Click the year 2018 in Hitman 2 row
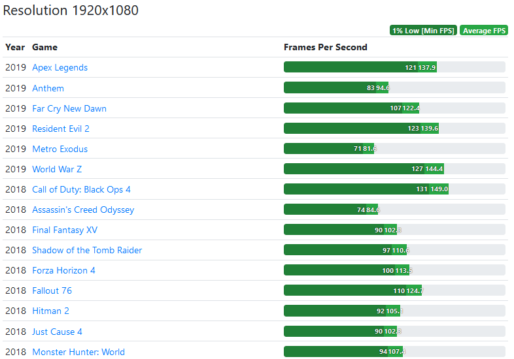The image size is (514, 359). (16, 311)
